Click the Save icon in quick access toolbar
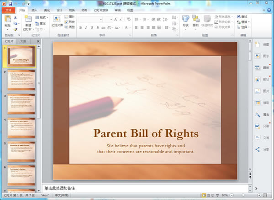The height and width of the screenshot is (200, 274). pyautogui.click(x=11, y=4)
